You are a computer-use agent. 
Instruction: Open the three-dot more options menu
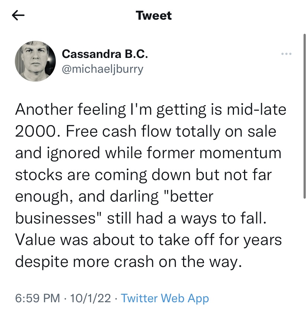coord(286,54)
